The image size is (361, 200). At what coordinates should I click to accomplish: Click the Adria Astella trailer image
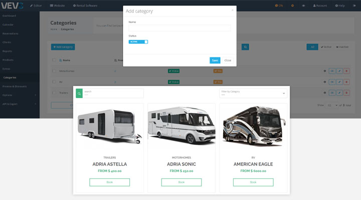point(110,126)
